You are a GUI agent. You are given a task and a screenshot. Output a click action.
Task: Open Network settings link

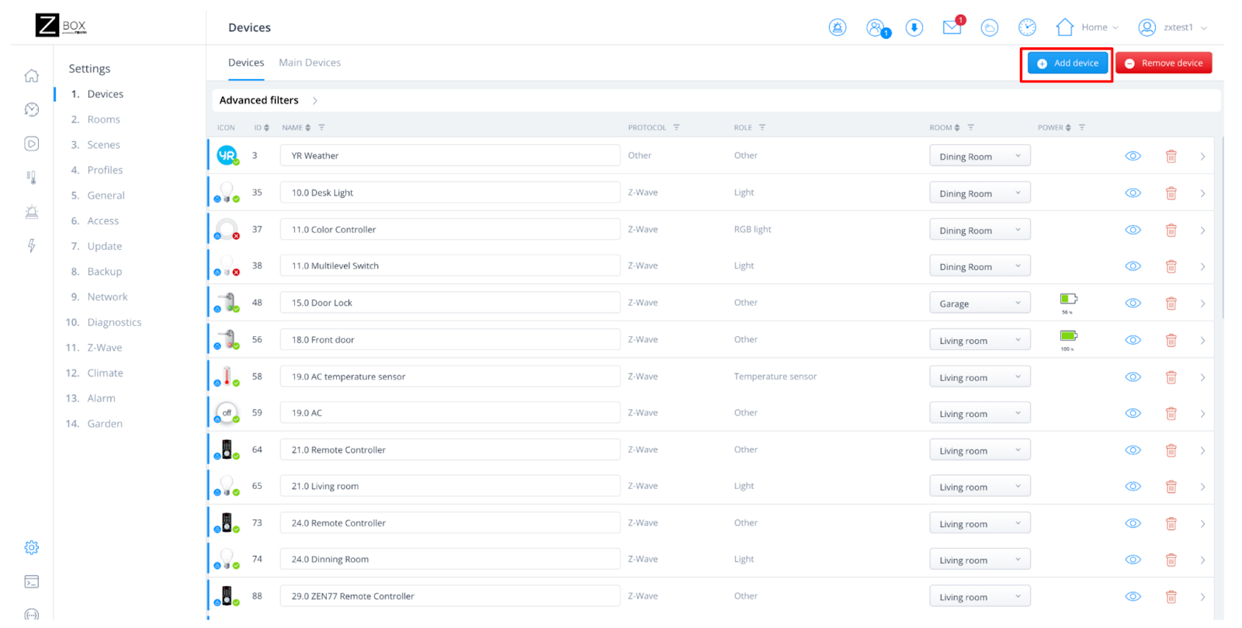(x=107, y=297)
